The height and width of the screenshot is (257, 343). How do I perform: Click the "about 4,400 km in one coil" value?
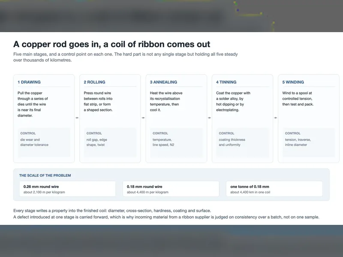pos(250,192)
